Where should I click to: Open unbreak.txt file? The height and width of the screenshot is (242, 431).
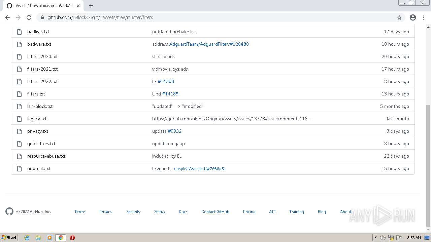point(39,168)
